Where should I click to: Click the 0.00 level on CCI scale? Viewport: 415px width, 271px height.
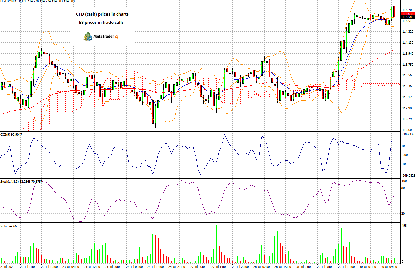click(x=405, y=155)
